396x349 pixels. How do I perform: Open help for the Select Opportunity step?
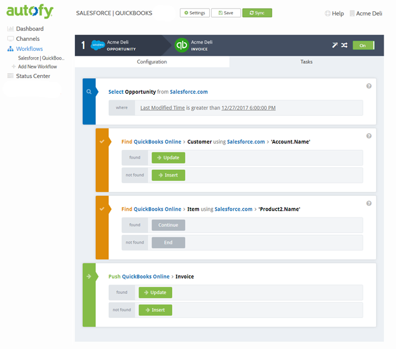[x=369, y=86]
